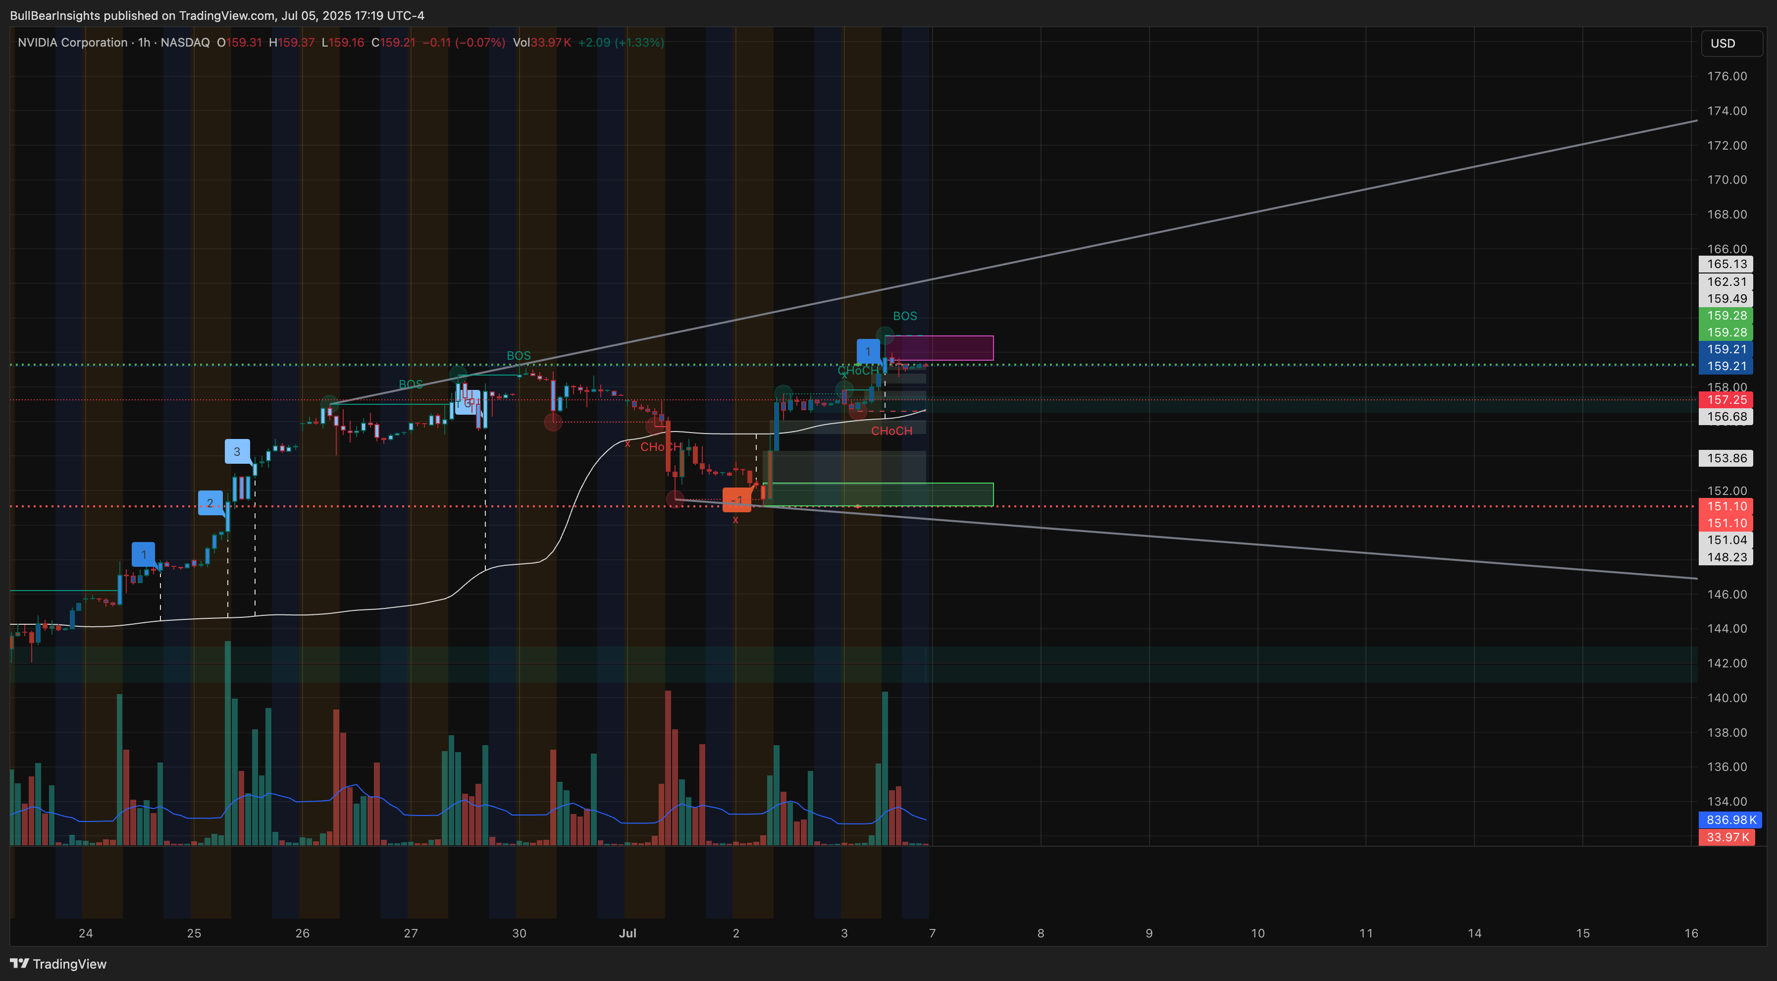Image resolution: width=1777 pixels, height=981 pixels.
Task: Click the 144.00 price axis tick
Action: (x=1726, y=628)
